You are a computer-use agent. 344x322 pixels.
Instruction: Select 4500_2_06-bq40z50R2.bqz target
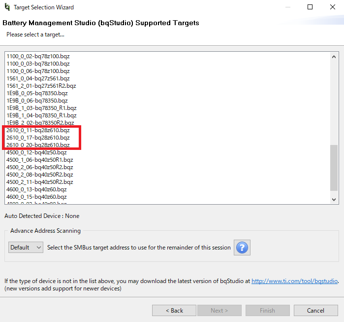coord(40,167)
